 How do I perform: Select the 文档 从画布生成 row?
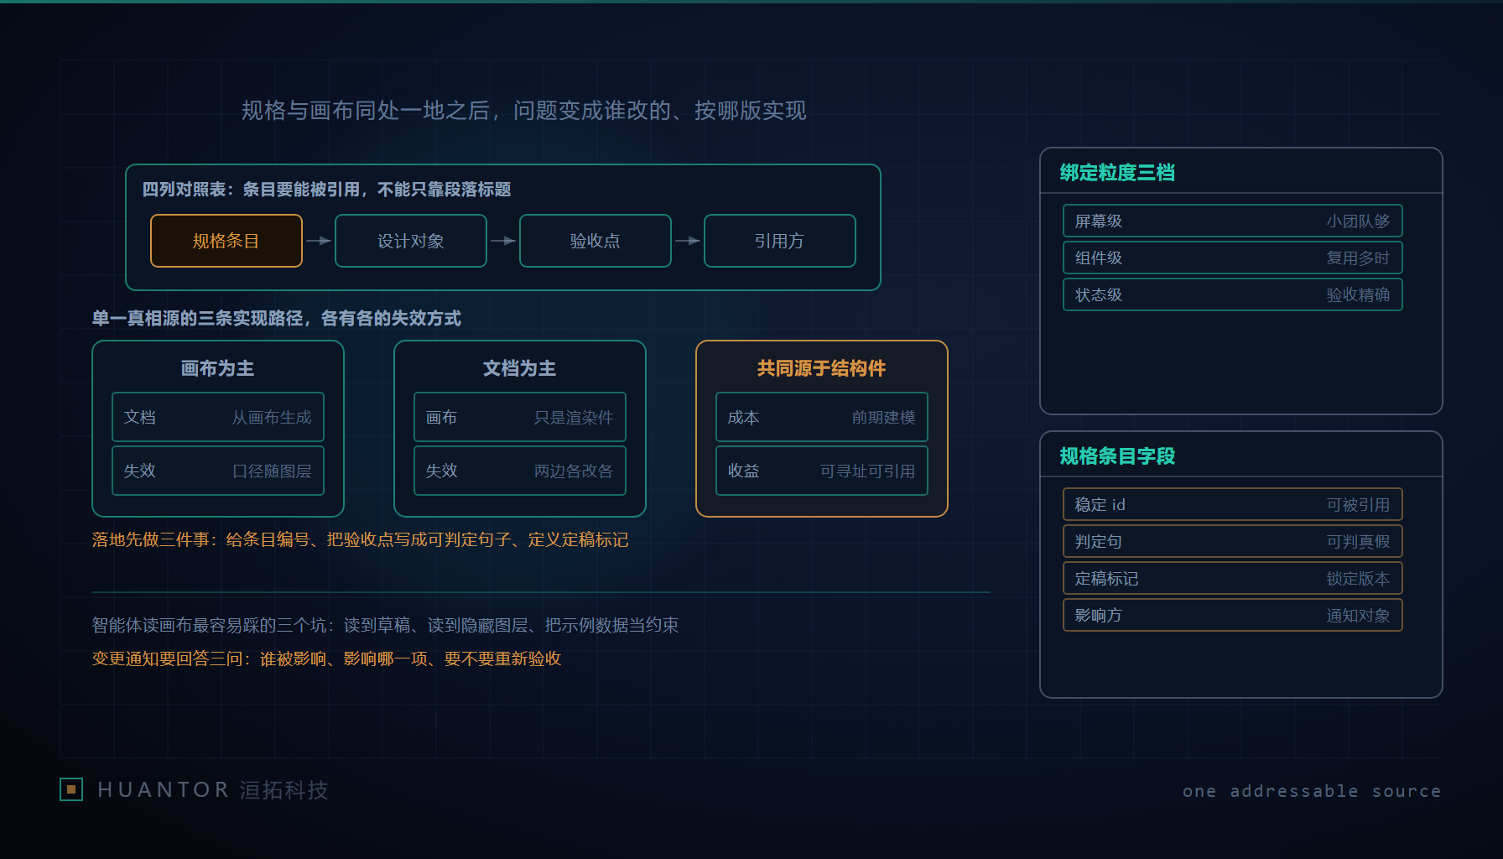(x=218, y=417)
